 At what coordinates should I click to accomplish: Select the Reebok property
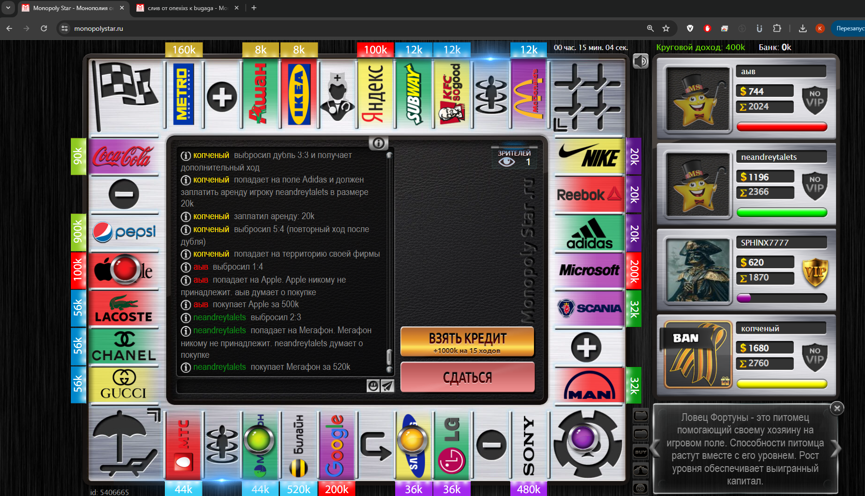coord(589,195)
